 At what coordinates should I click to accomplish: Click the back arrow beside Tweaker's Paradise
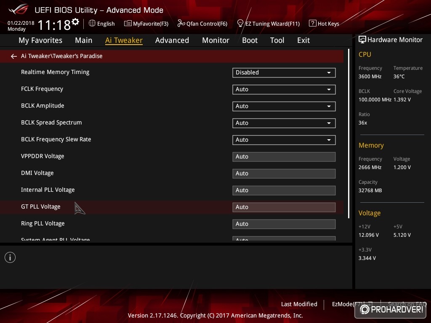tap(14, 56)
